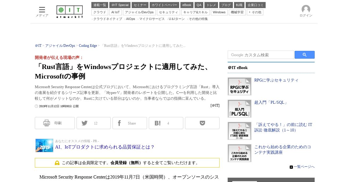
Task: Open the トレメ menu item
Action: pyautogui.click(x=211, y=5)
